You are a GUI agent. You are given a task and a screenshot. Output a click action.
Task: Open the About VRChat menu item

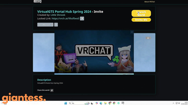coord(150,2)
